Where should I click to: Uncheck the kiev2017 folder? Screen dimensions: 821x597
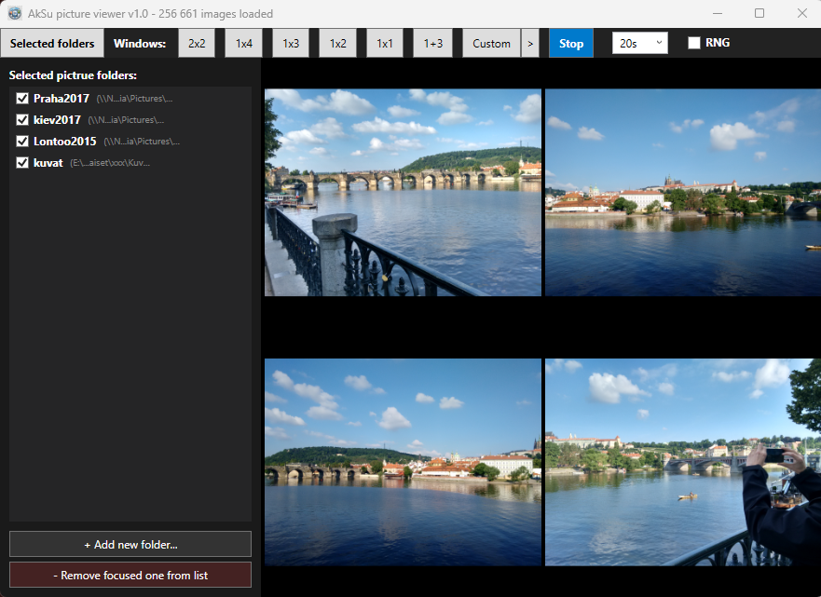coord(22,120)
